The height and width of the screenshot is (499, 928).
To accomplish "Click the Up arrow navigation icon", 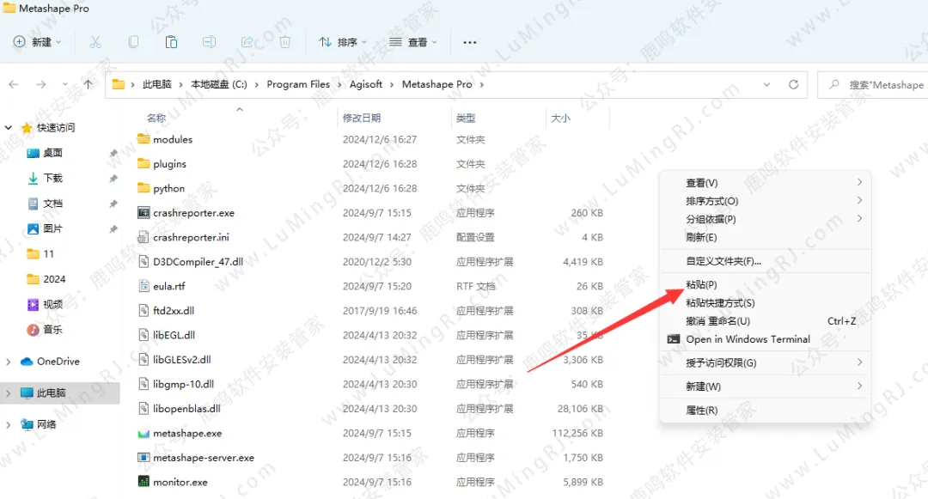I will coord(89,84).
